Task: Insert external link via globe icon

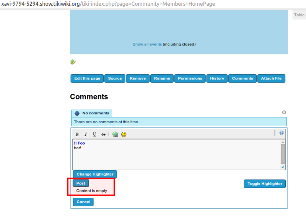Action: [x=115, y=134]
